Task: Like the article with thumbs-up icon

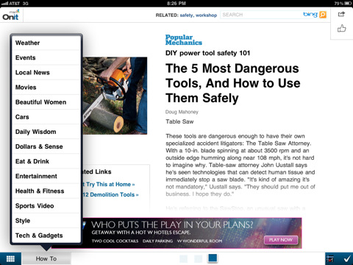Action: click(341, 29)
